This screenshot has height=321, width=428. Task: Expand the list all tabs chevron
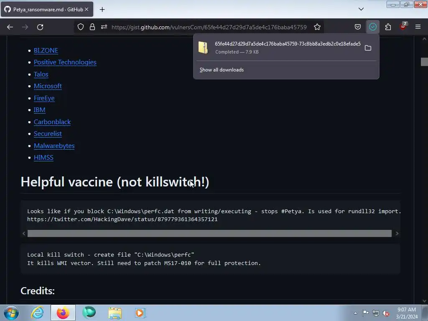[361, 9]
